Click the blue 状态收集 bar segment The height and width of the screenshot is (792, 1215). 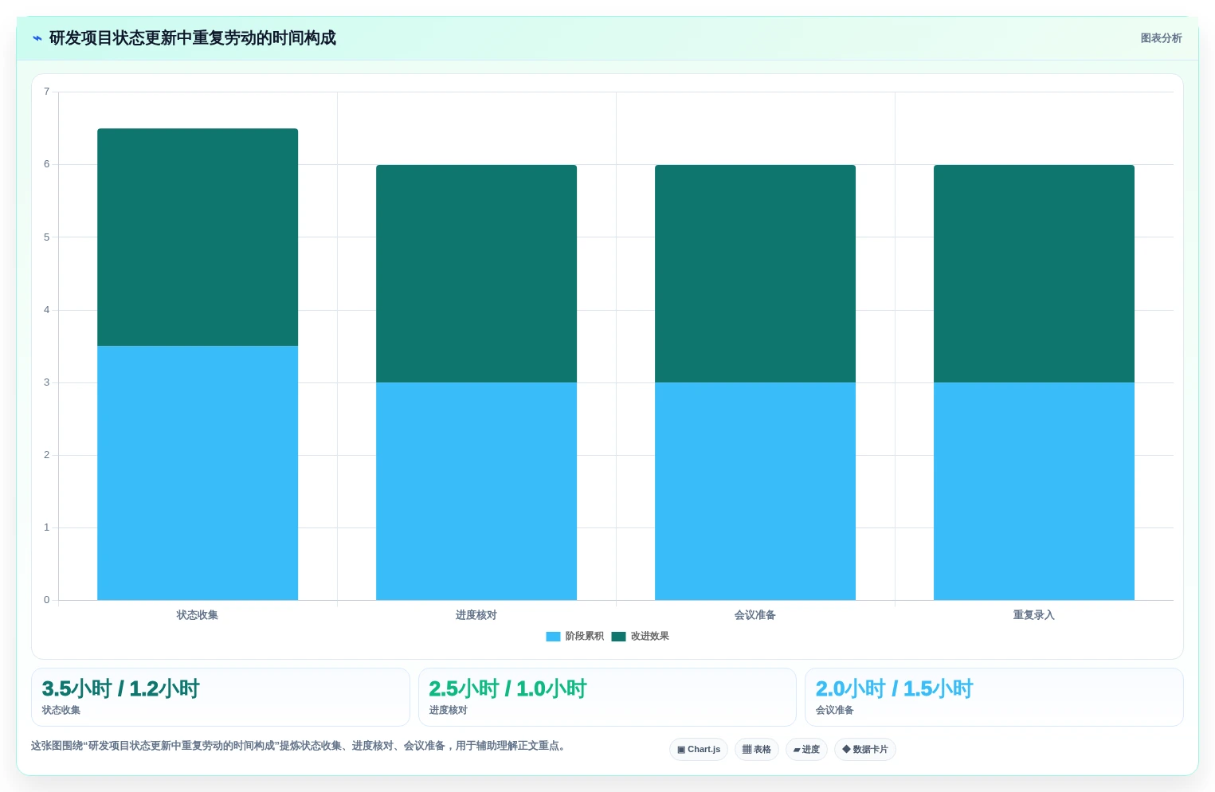pyautogui.click(x=198, y=472)
